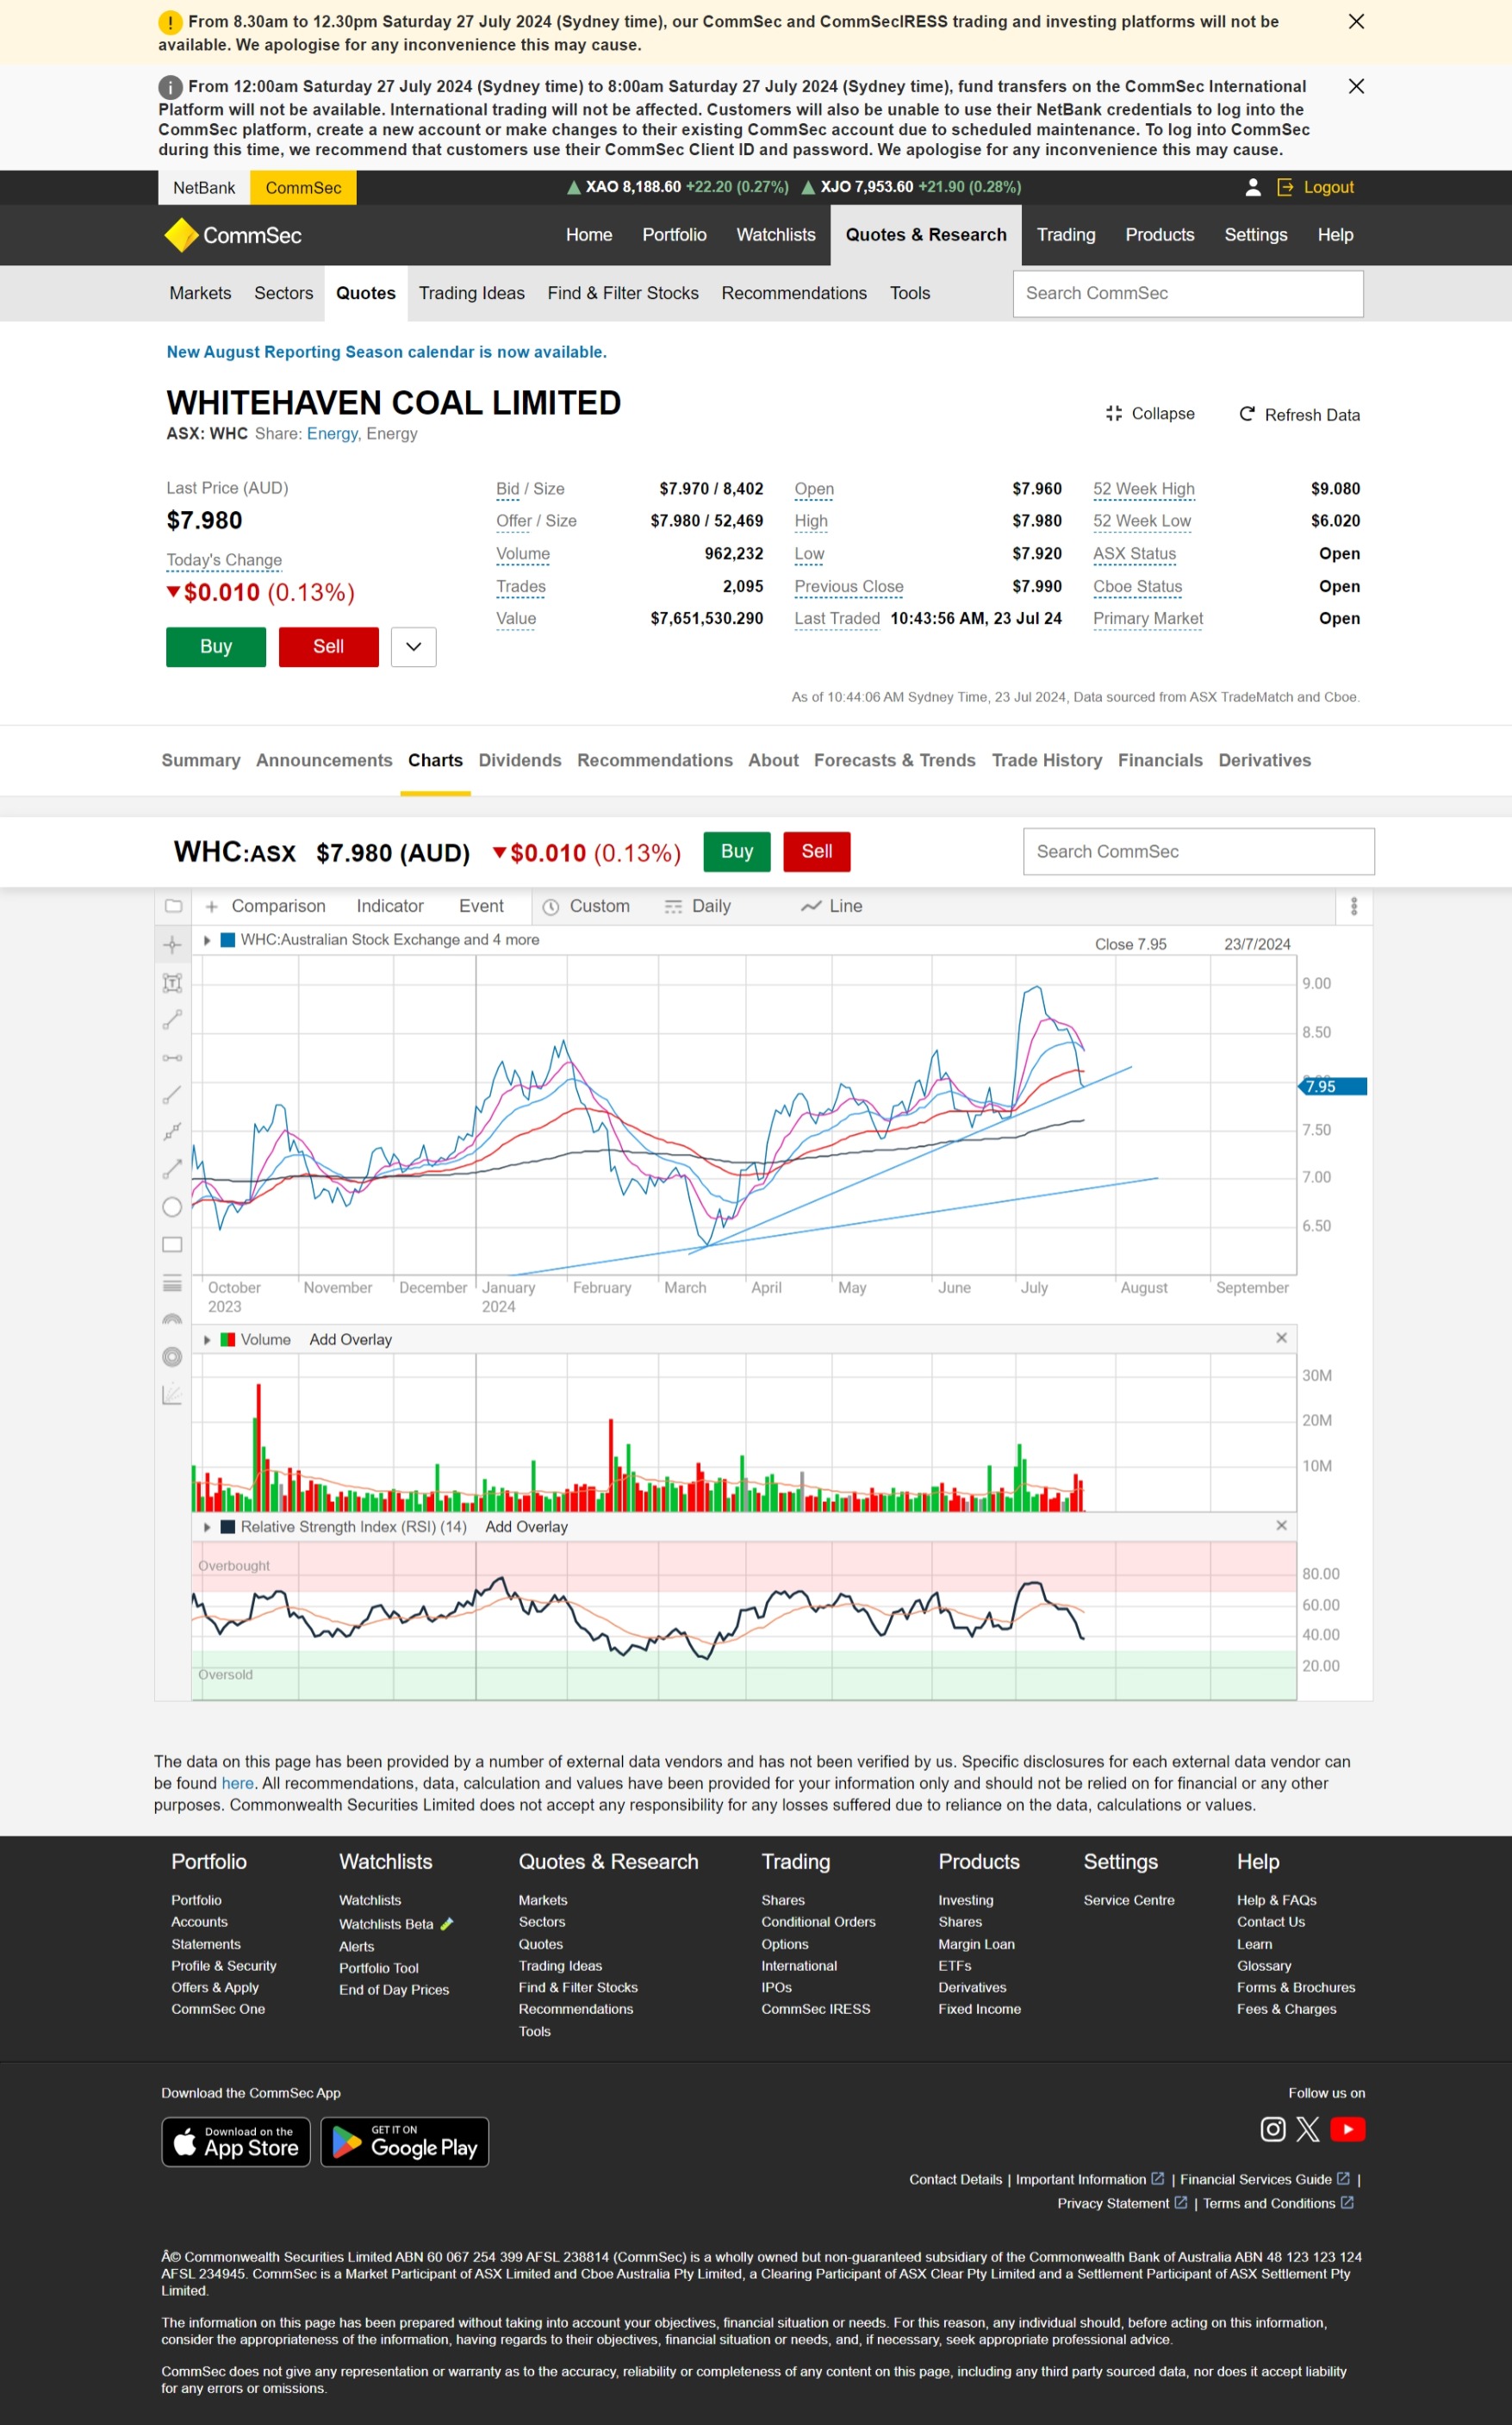Click the Energy sector link
The height and width of the screenshot is (2425, 1512).
point(332,434)
